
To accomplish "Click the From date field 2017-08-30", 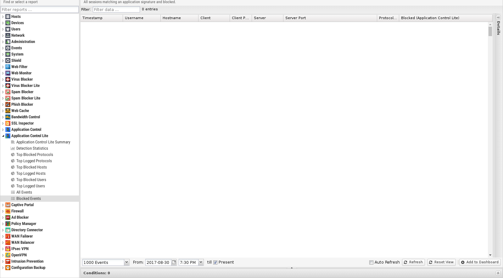I will [x=158, y=262].
